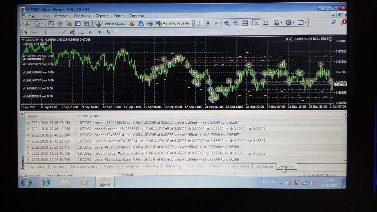Open the Navigator folder-star icon
The width and height of the screenshot is (377, 212).
[69, 24]
